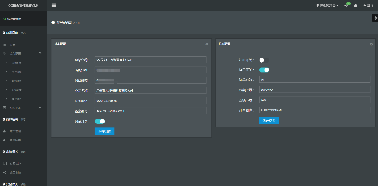Open 系统配置 submenu item in sidebar
This screenshot has width=378, height=186.
coord(17,63)
